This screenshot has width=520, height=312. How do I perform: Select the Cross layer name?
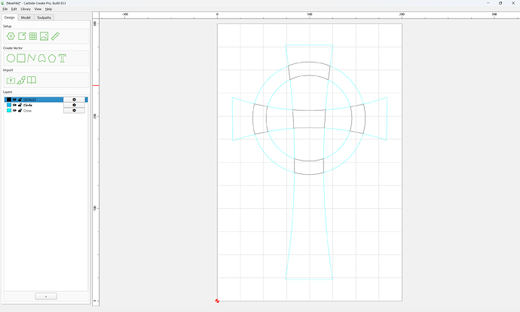(x=27, y=111)
